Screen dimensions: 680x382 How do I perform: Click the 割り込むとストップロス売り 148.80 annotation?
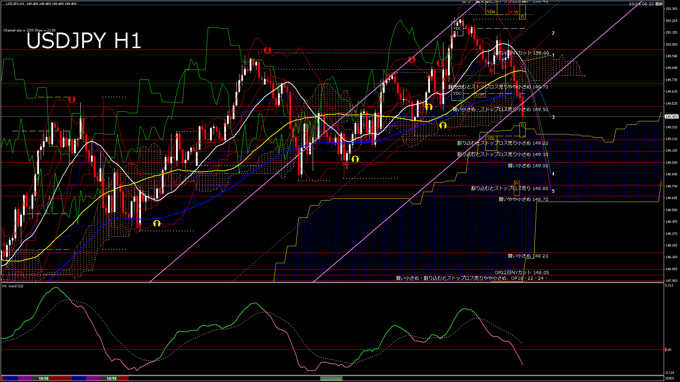[510, 188]
